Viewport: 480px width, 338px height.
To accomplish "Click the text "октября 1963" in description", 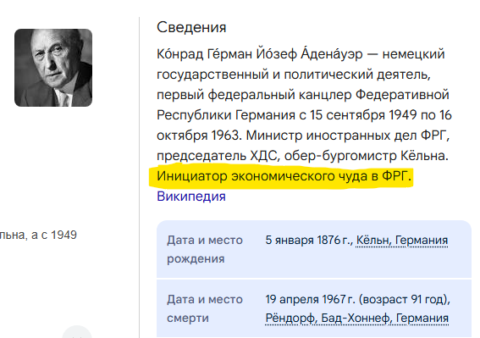I will click(197, 136).
